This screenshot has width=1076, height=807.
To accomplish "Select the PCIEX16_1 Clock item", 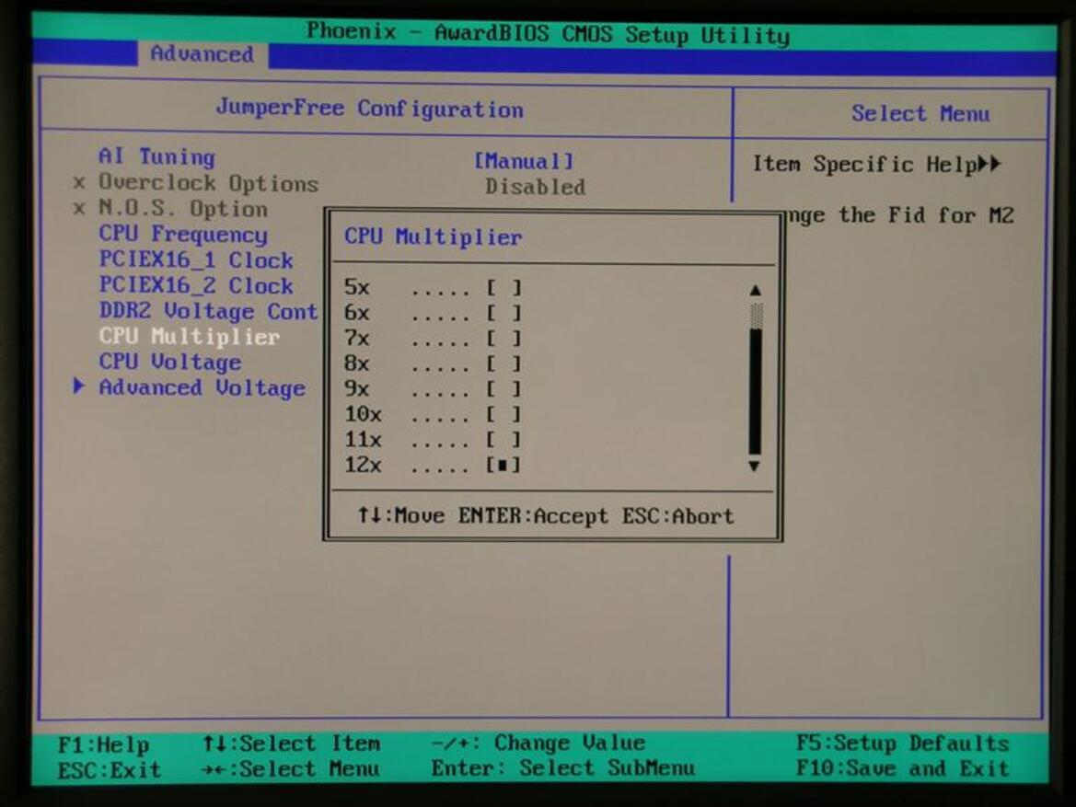I will pos(196,260).
